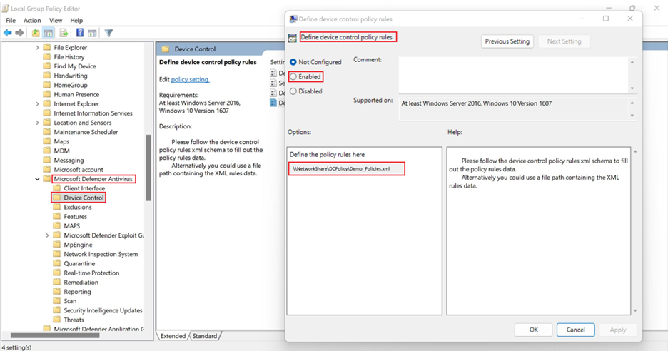The height and width of the screenshot is (351, 668).
Task: Select the Client Interface folder
Action: (84, 188)
